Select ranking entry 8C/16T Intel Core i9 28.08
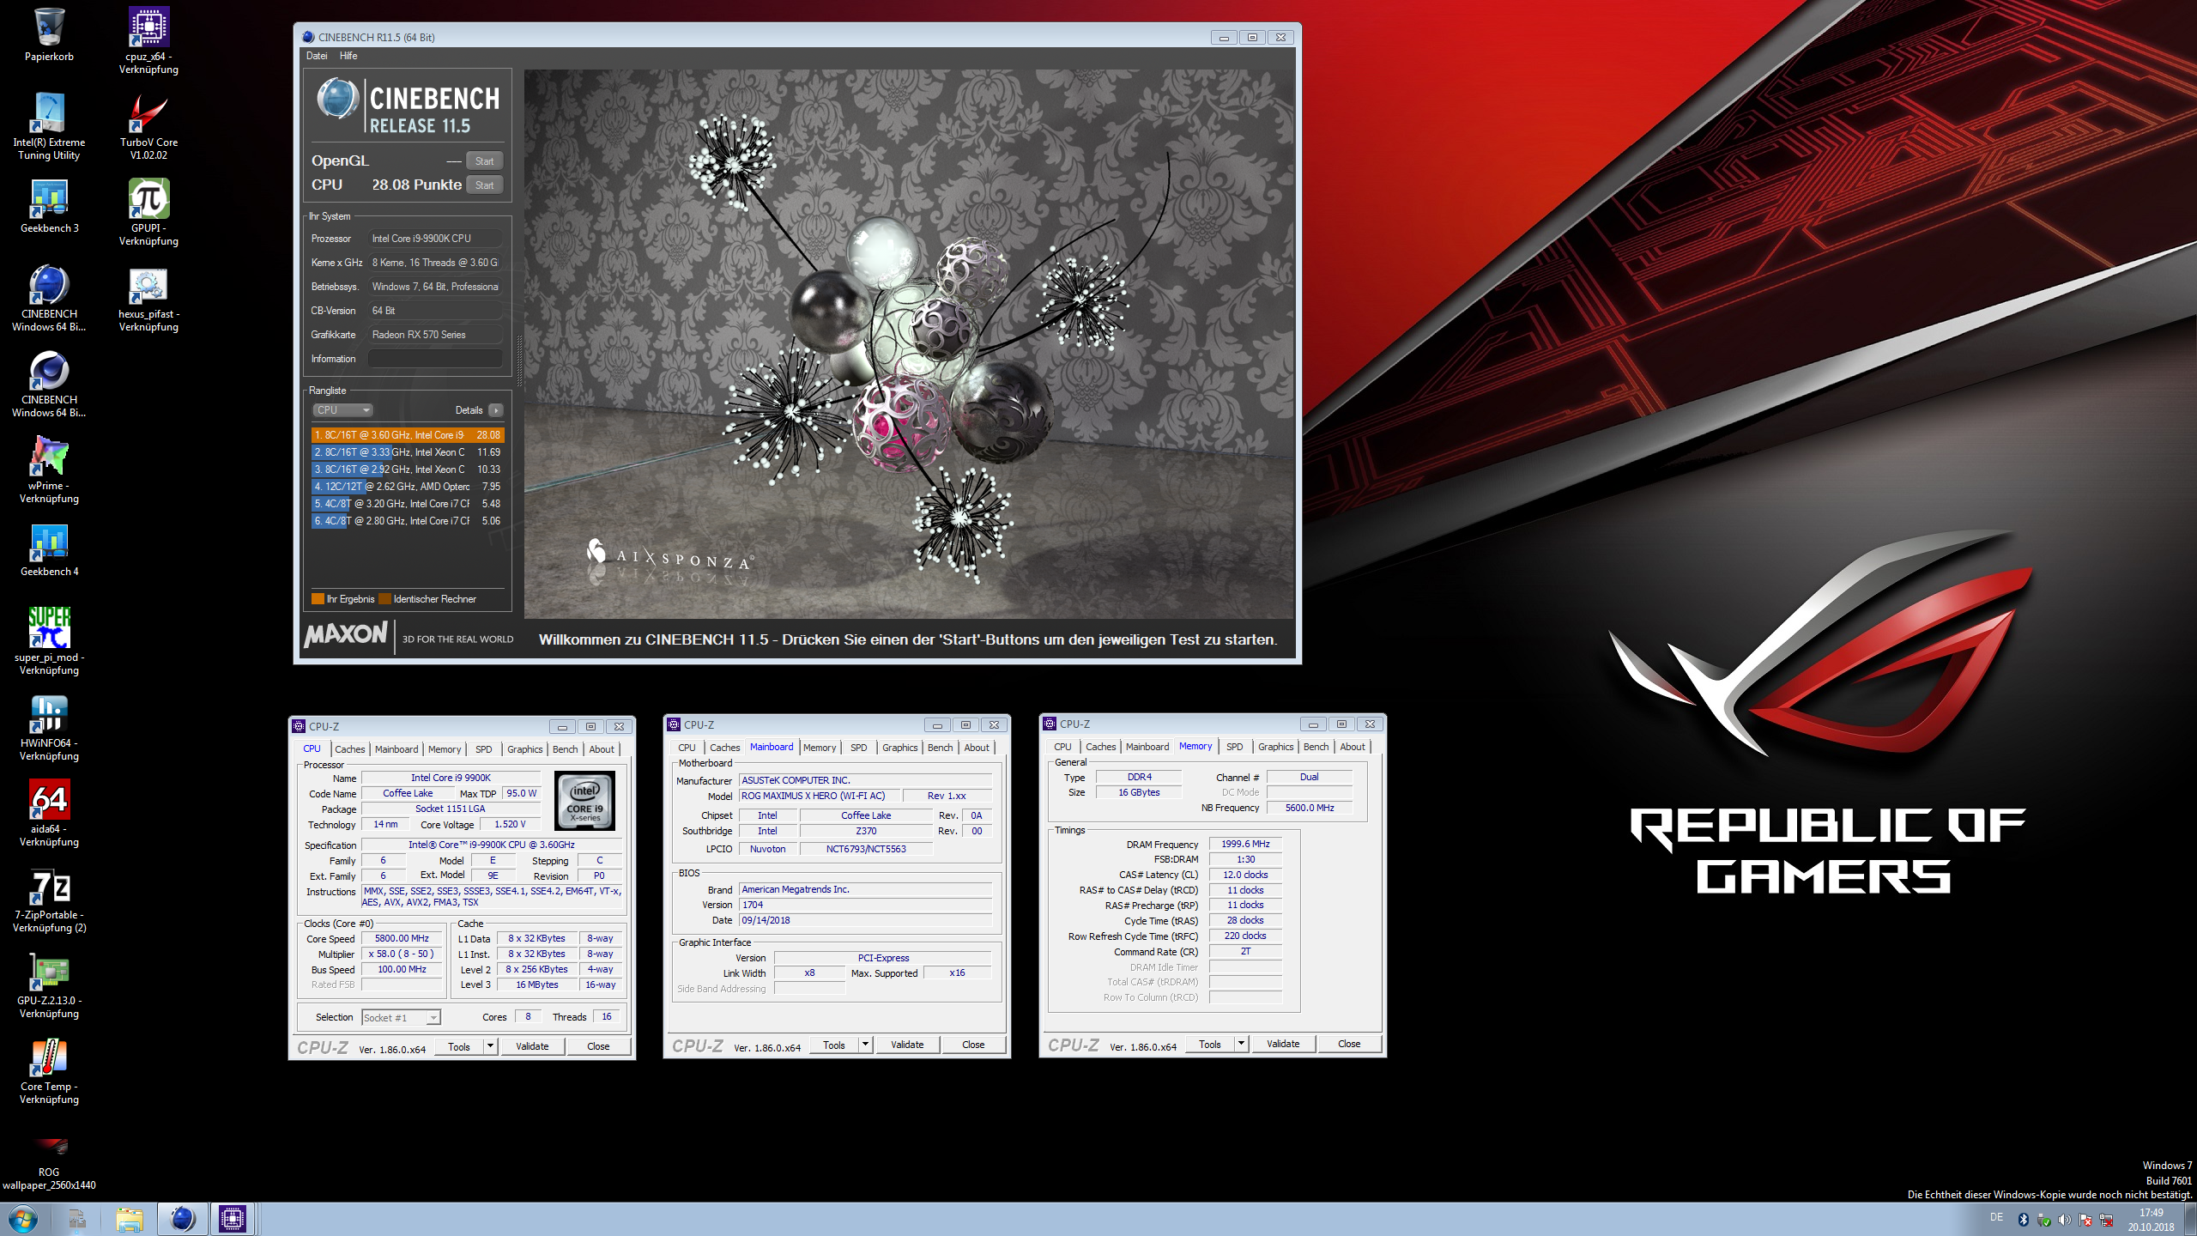Image resolution: width=2197 pixels, height=1236 pixels. pyautogui.click(x=408, y=435)
